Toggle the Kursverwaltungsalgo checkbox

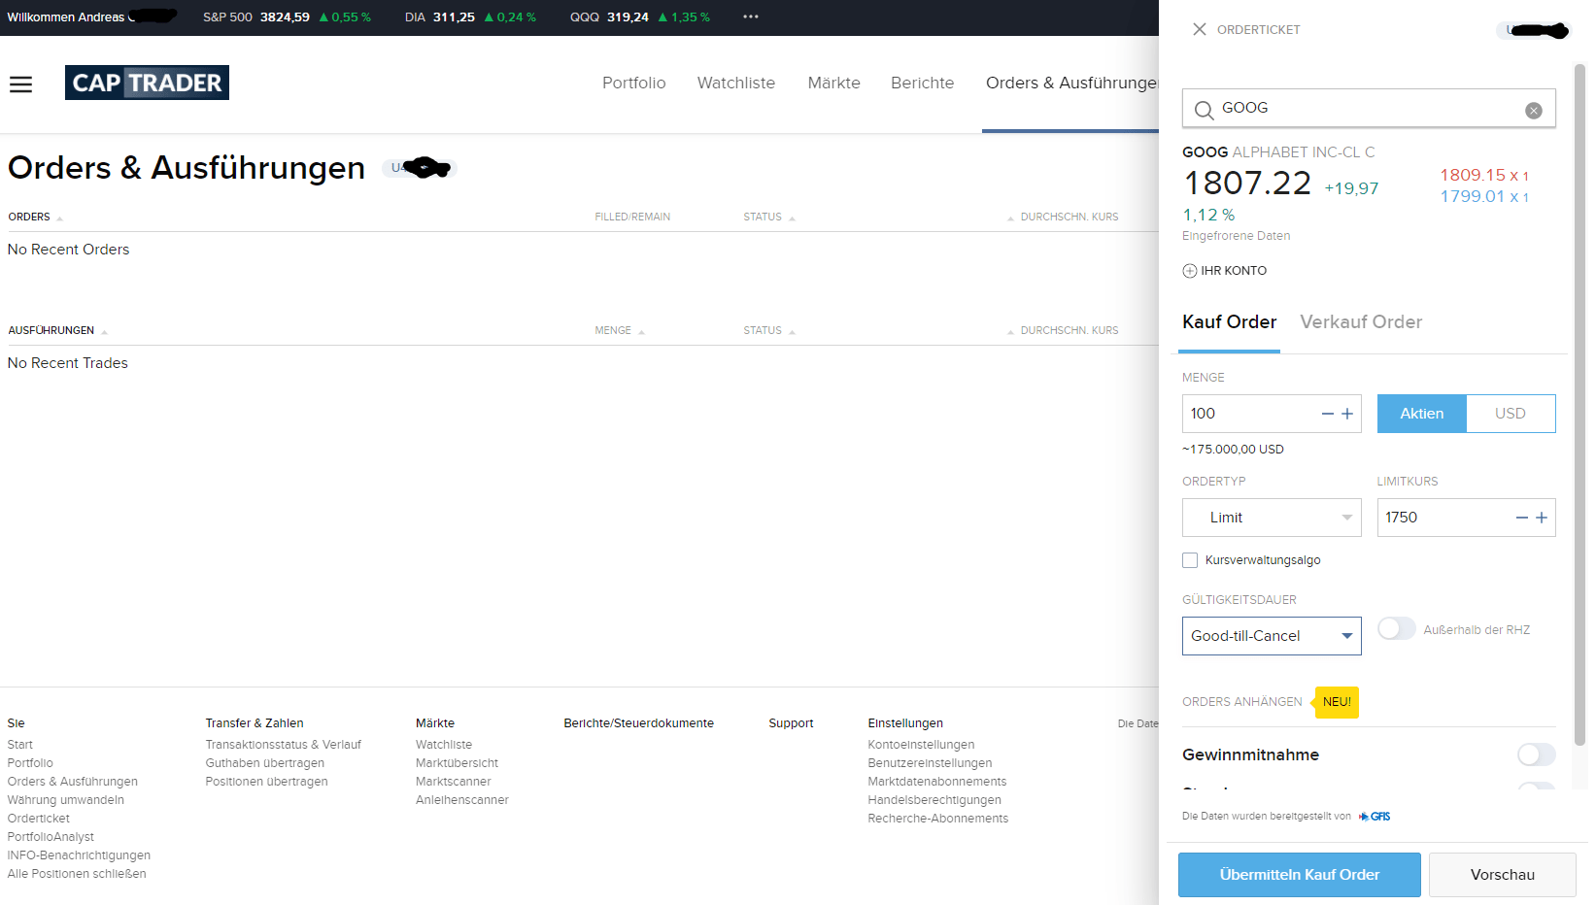pos(1190,560)
